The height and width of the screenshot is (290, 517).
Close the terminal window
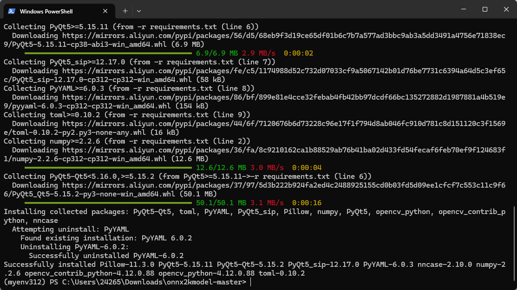(506, 9)
